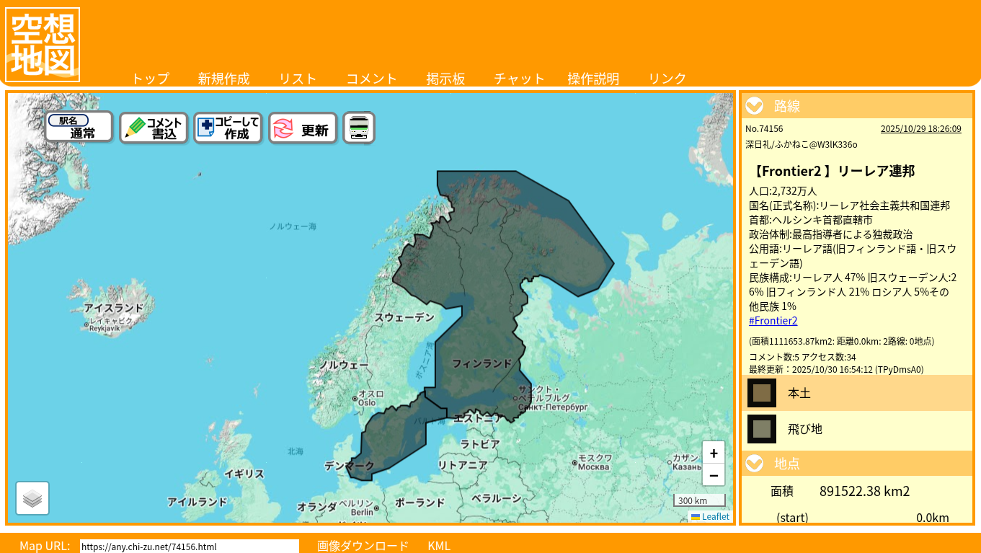Screen dimensions: 981x553
Task: Click the コメント書込 pencil button
Action: [x=154, y=128]
